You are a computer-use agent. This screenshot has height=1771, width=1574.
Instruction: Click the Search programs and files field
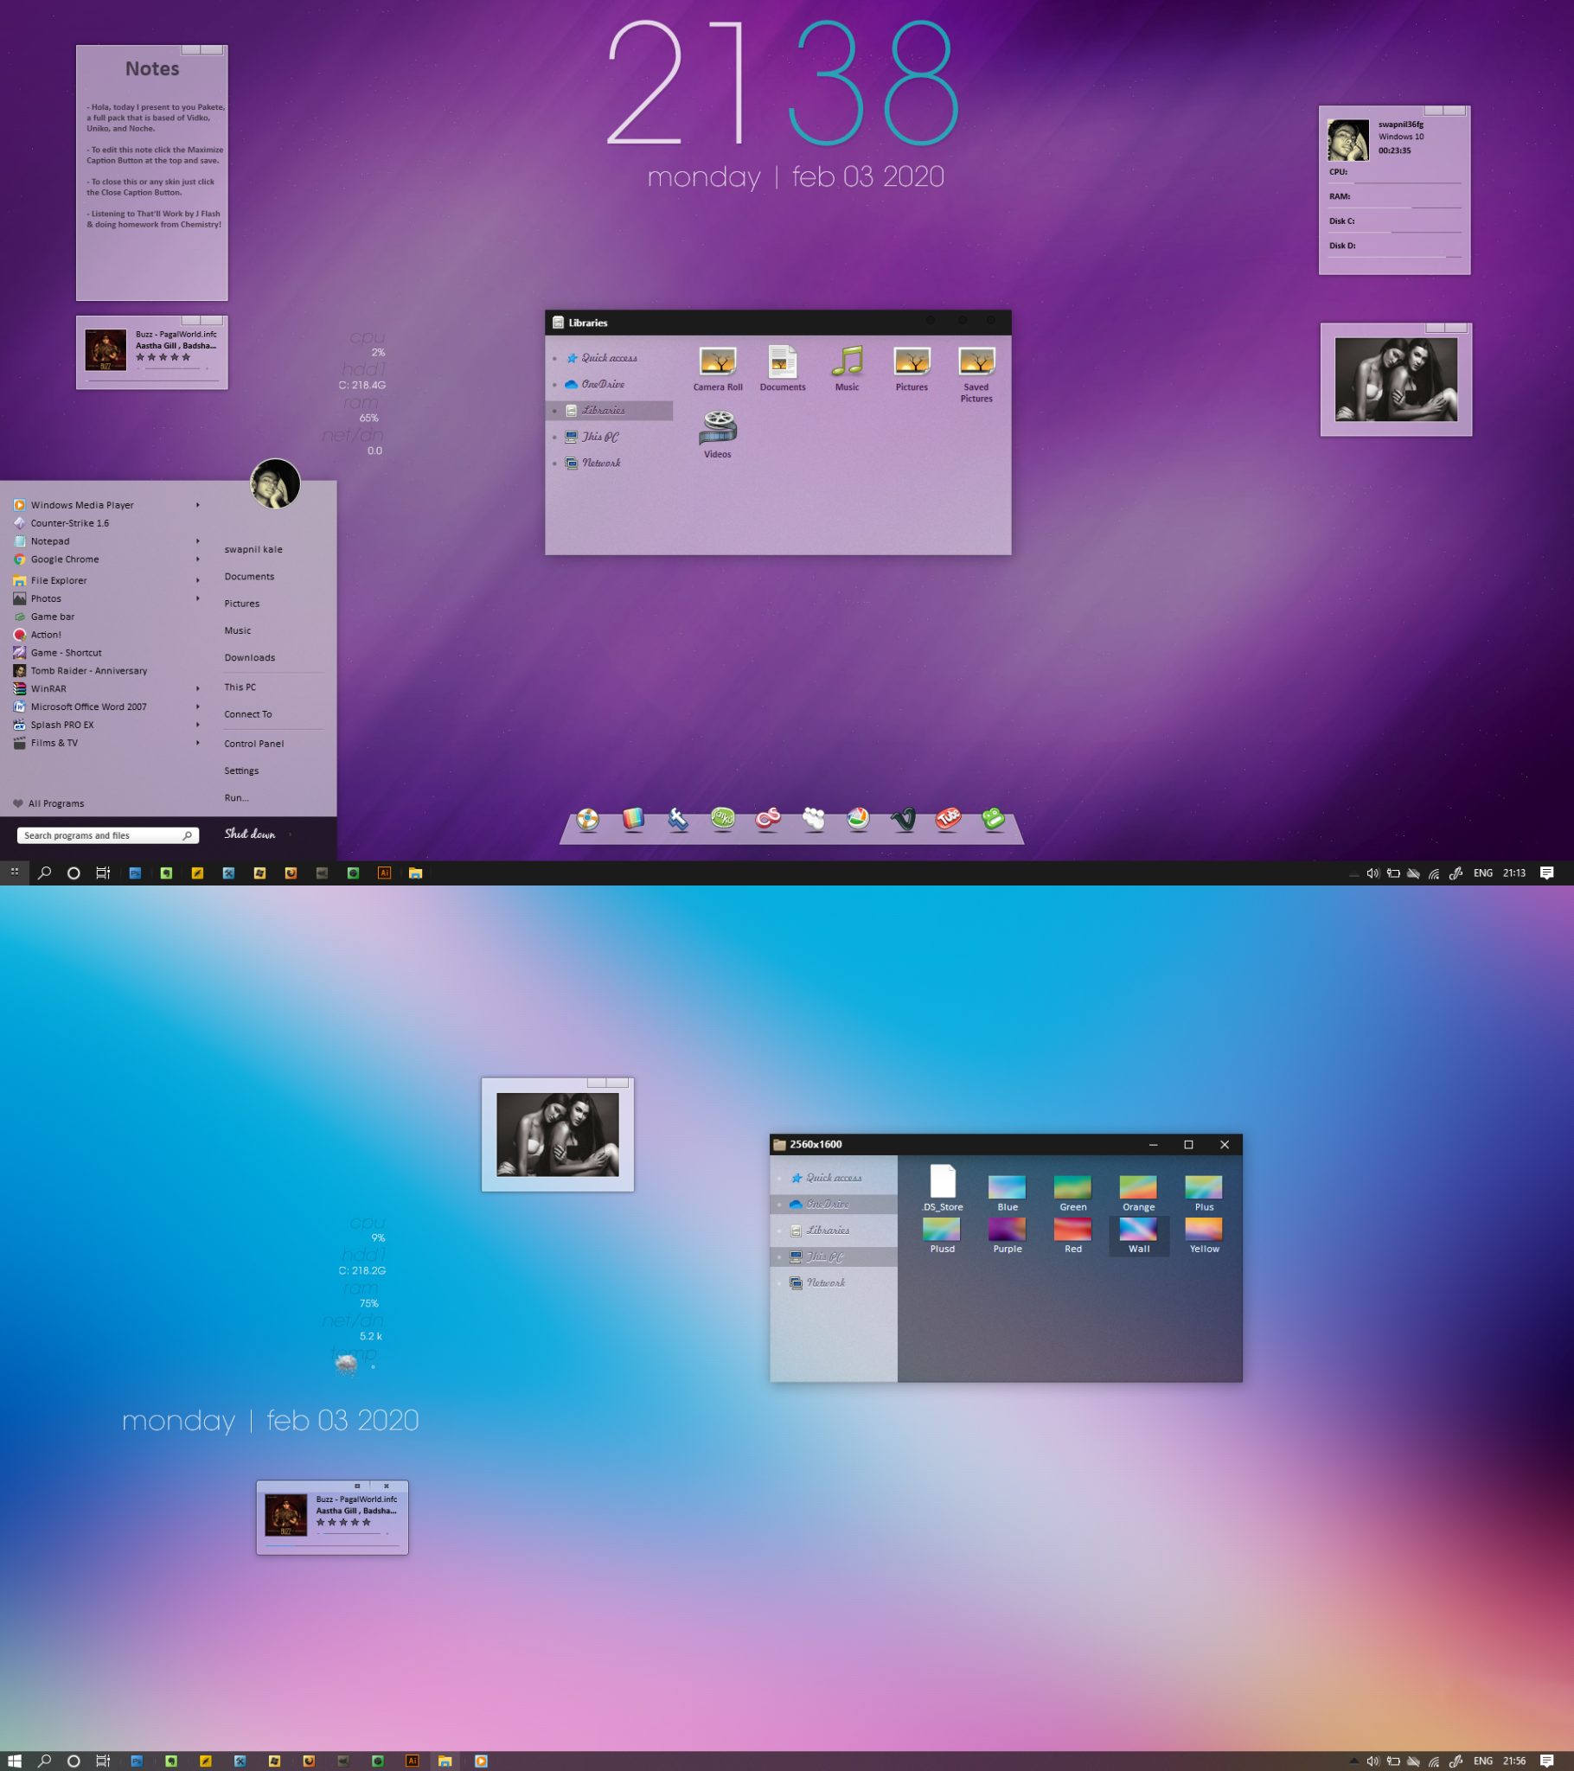(x=99, y=835)
